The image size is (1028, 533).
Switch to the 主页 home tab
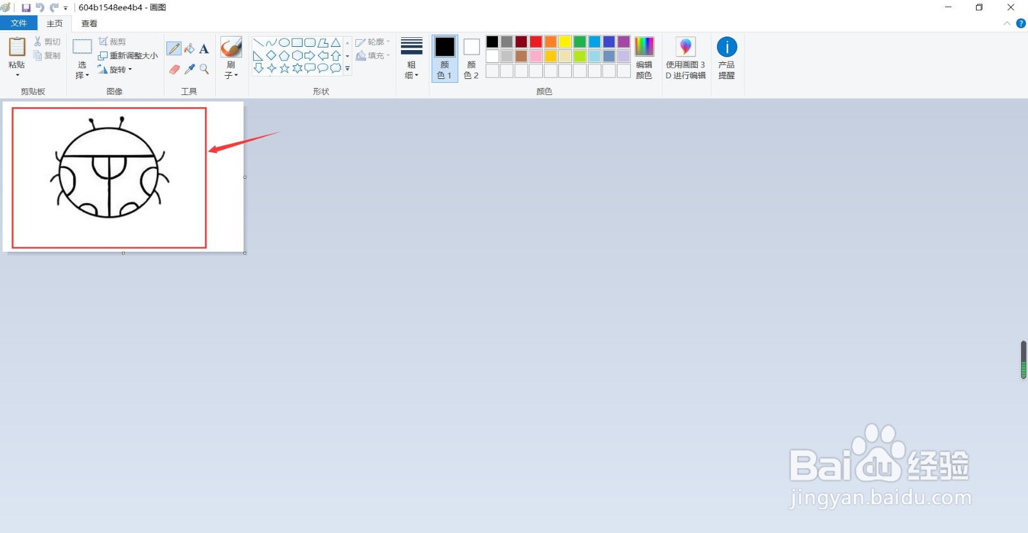coord(55,24)
